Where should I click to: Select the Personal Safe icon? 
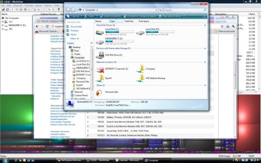click(x=99, y=93)
